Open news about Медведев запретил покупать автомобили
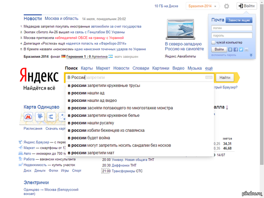This screenshot has height=198, width=264. click(82, 26)
